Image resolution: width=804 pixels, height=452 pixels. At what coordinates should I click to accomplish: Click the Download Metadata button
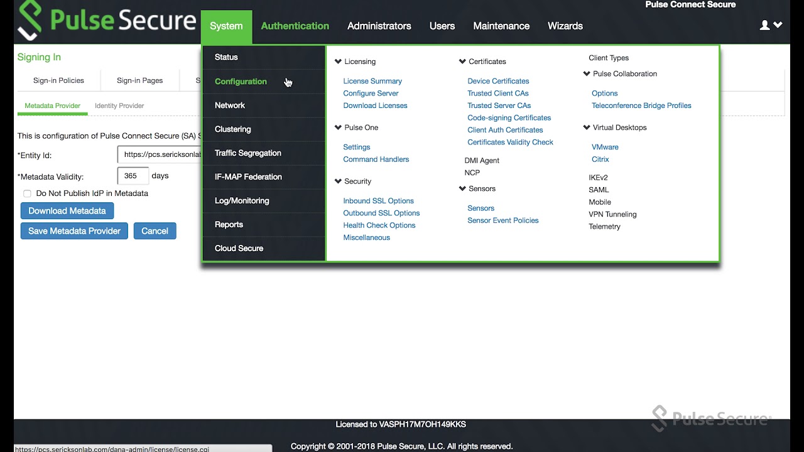tap(67, 211)
